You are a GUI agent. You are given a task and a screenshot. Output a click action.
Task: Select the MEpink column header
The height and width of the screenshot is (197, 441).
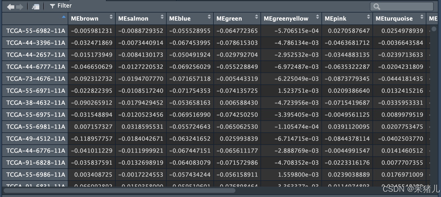click(347, 19)
